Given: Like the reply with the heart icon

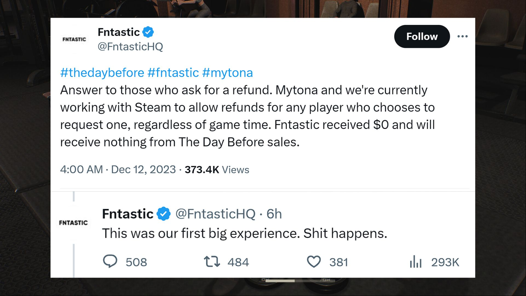Looking at the screenshot, I should [x=314, y=261].
